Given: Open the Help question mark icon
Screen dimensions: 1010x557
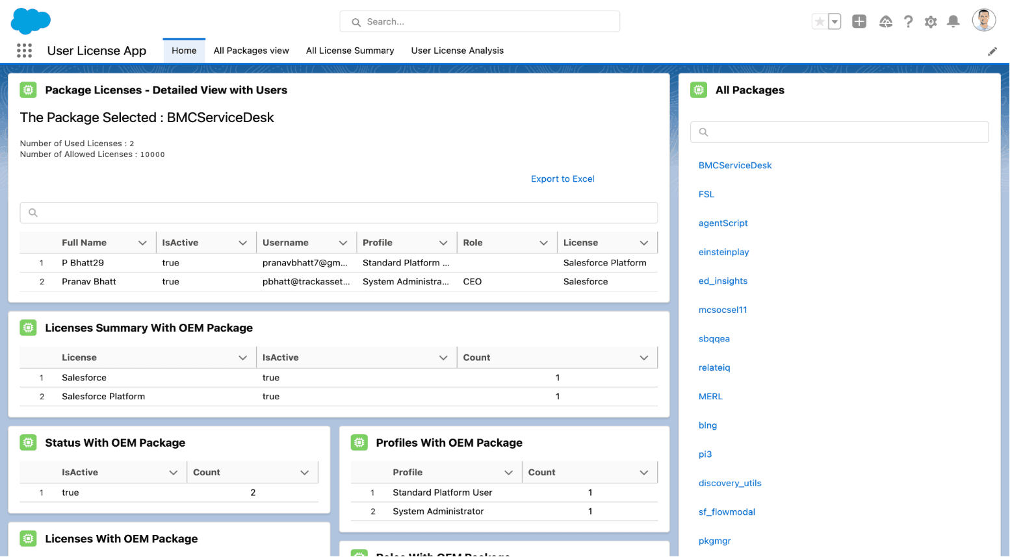Looking at the screenshot, I should point(908,21).
